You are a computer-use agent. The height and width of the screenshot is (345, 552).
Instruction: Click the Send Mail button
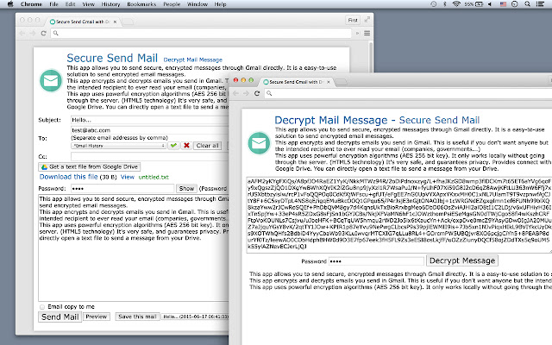[60, 317]
